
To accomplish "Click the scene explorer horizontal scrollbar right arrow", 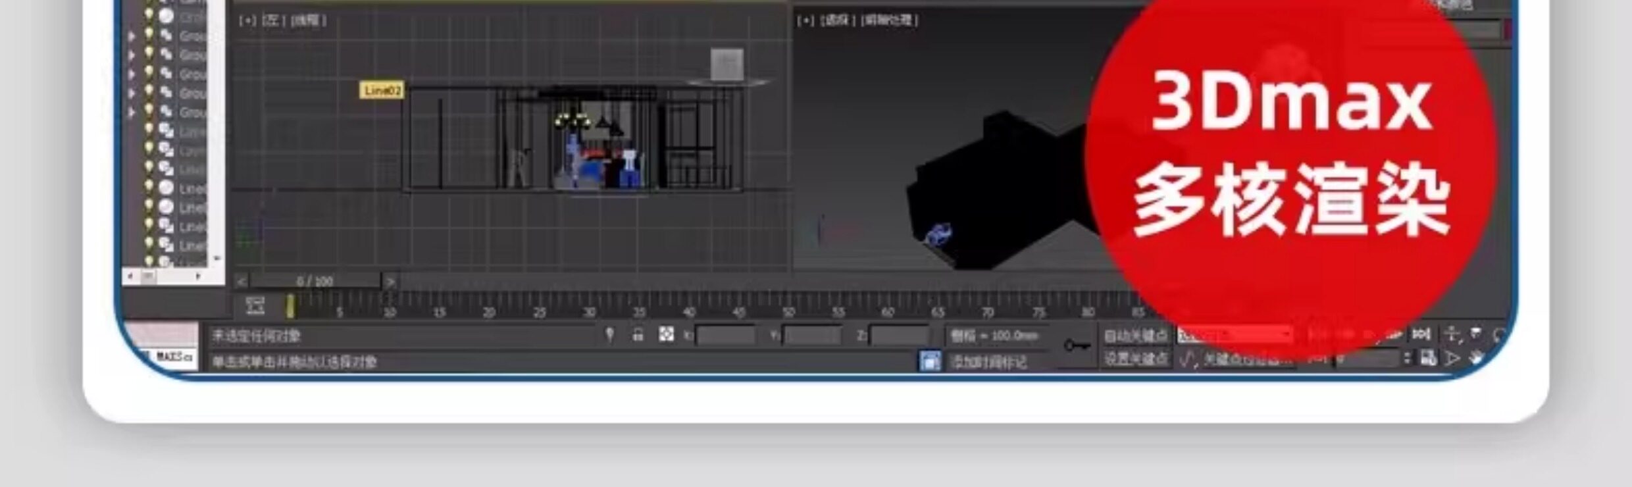I will 197,276.
